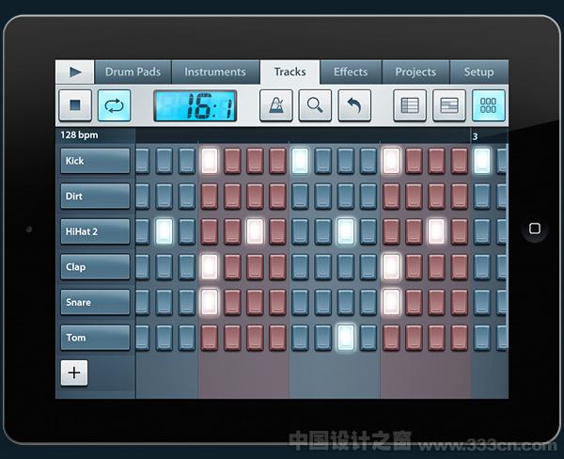
Task: Open the Setup tab
Action: pos(478,72)
